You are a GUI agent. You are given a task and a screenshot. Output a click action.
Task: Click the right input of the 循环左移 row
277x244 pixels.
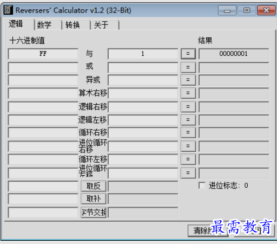[x=143, y=159]
